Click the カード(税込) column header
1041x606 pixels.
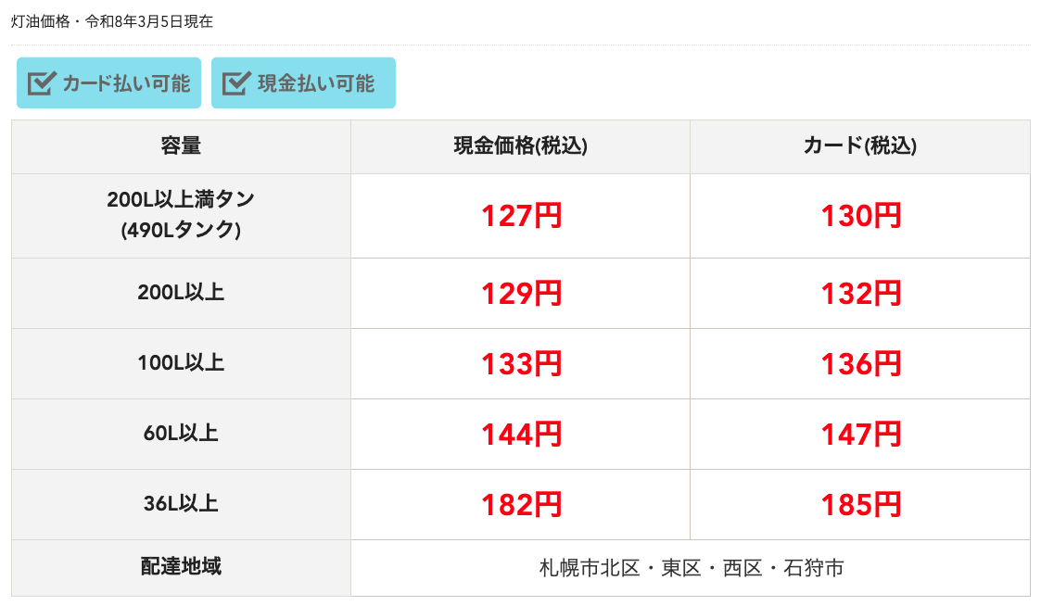pyautogui.click(x=860, y=146)
